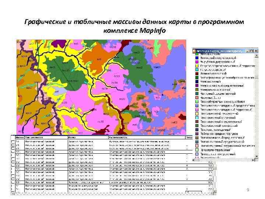Select the olive swatch for 'Минерально-островной'
This screenshot has width=265, height=199.
pyautogui.click(x=197, y=90)
